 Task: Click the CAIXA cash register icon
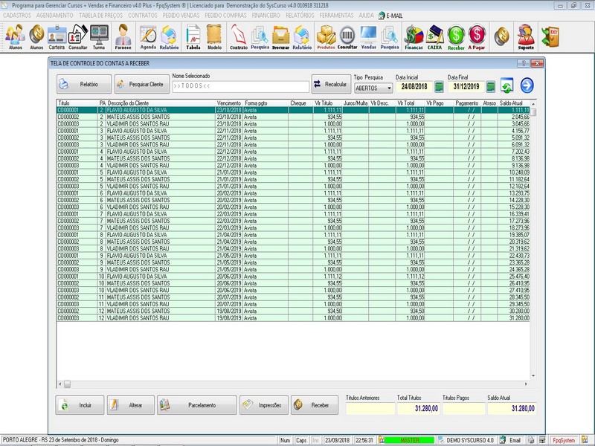click(x=435, y=36)
